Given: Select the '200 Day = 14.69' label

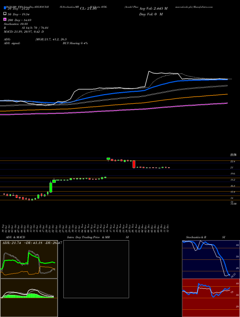Looking at the screenshot, I should pyautogui.click(x=19, y=20).
